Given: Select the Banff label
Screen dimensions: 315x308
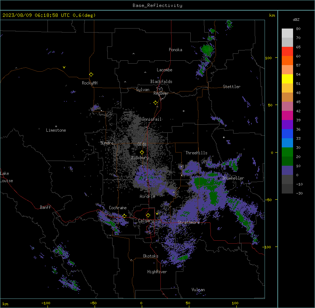Looking at the screenshot, I should [x=45, y=207].
